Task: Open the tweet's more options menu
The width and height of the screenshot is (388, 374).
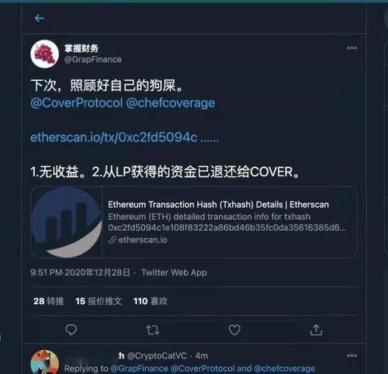Action: tap(352, 47)
